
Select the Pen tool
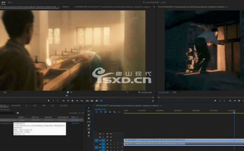point(89,126)
